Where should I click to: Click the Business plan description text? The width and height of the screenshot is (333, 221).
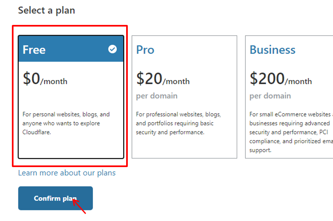[x=291, y=132]
